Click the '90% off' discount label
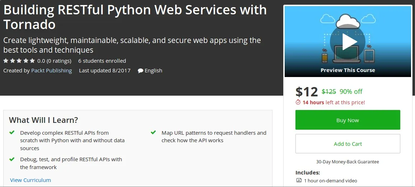 point(351,91)
